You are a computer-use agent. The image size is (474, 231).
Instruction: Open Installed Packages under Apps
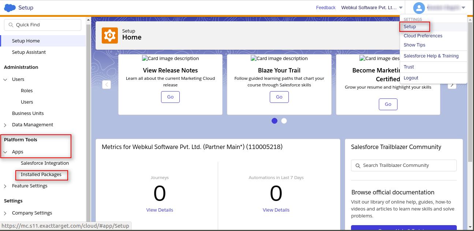[x=41, y=175]
